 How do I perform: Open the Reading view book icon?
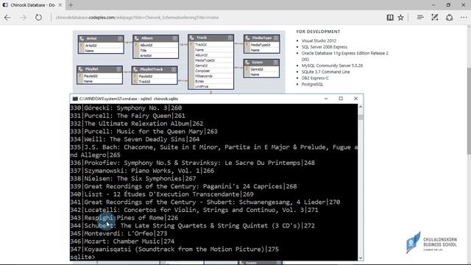click(x=390, y=18)
